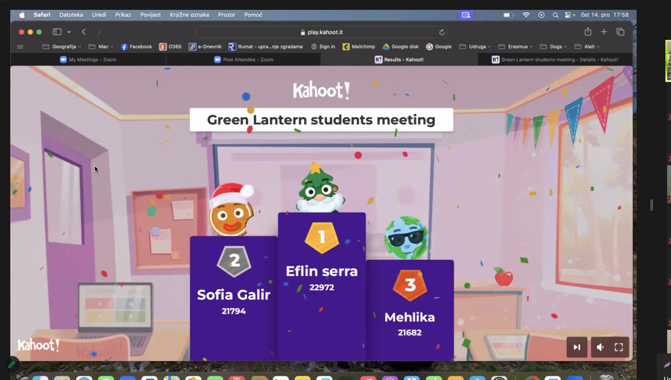Viewport: 671px width, 380px height.
Task: Switch to Post Attendee - Zoom tab
Action: click(244, 60)
